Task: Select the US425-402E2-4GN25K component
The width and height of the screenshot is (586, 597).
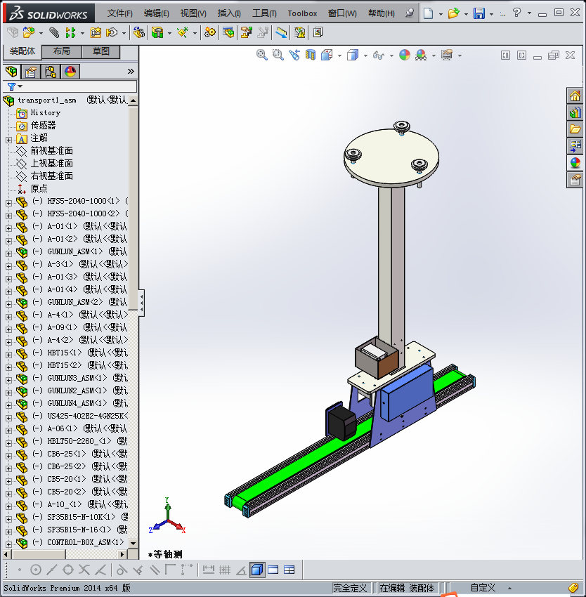Action: pyautogui.click(x=88, y=416)
